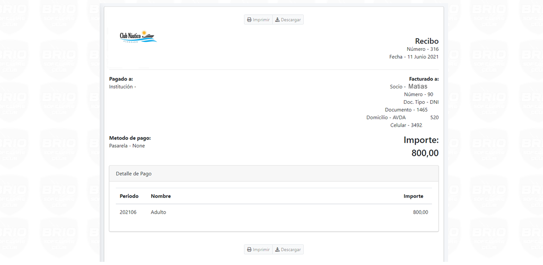
Task: Click the bottom Imprimir button
Action: [258, 250]
